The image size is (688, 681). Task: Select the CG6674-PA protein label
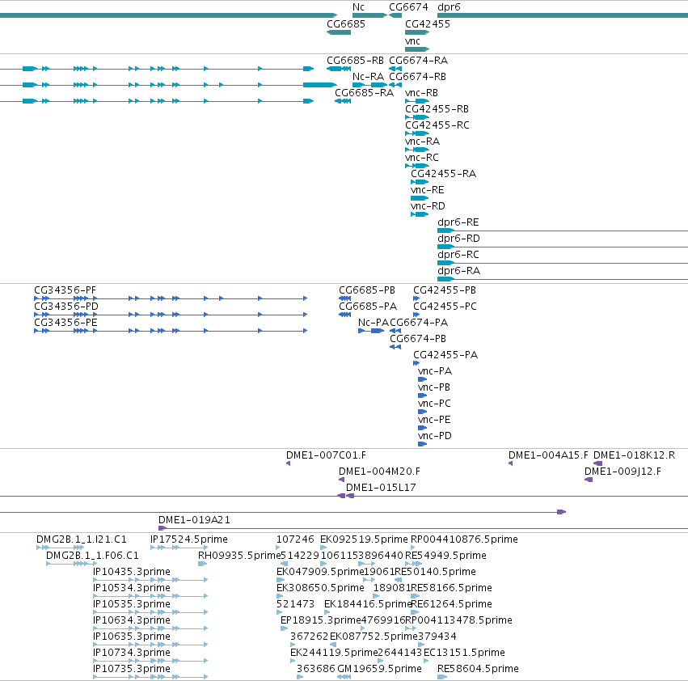coord(419,323)
